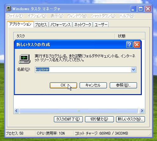157x141 pixels.
Task: Click the left scroll arrow in the task list
Action: point(16,111)
